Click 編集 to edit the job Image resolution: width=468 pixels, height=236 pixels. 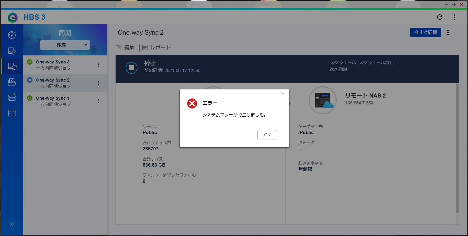click(x=126, y=48)
